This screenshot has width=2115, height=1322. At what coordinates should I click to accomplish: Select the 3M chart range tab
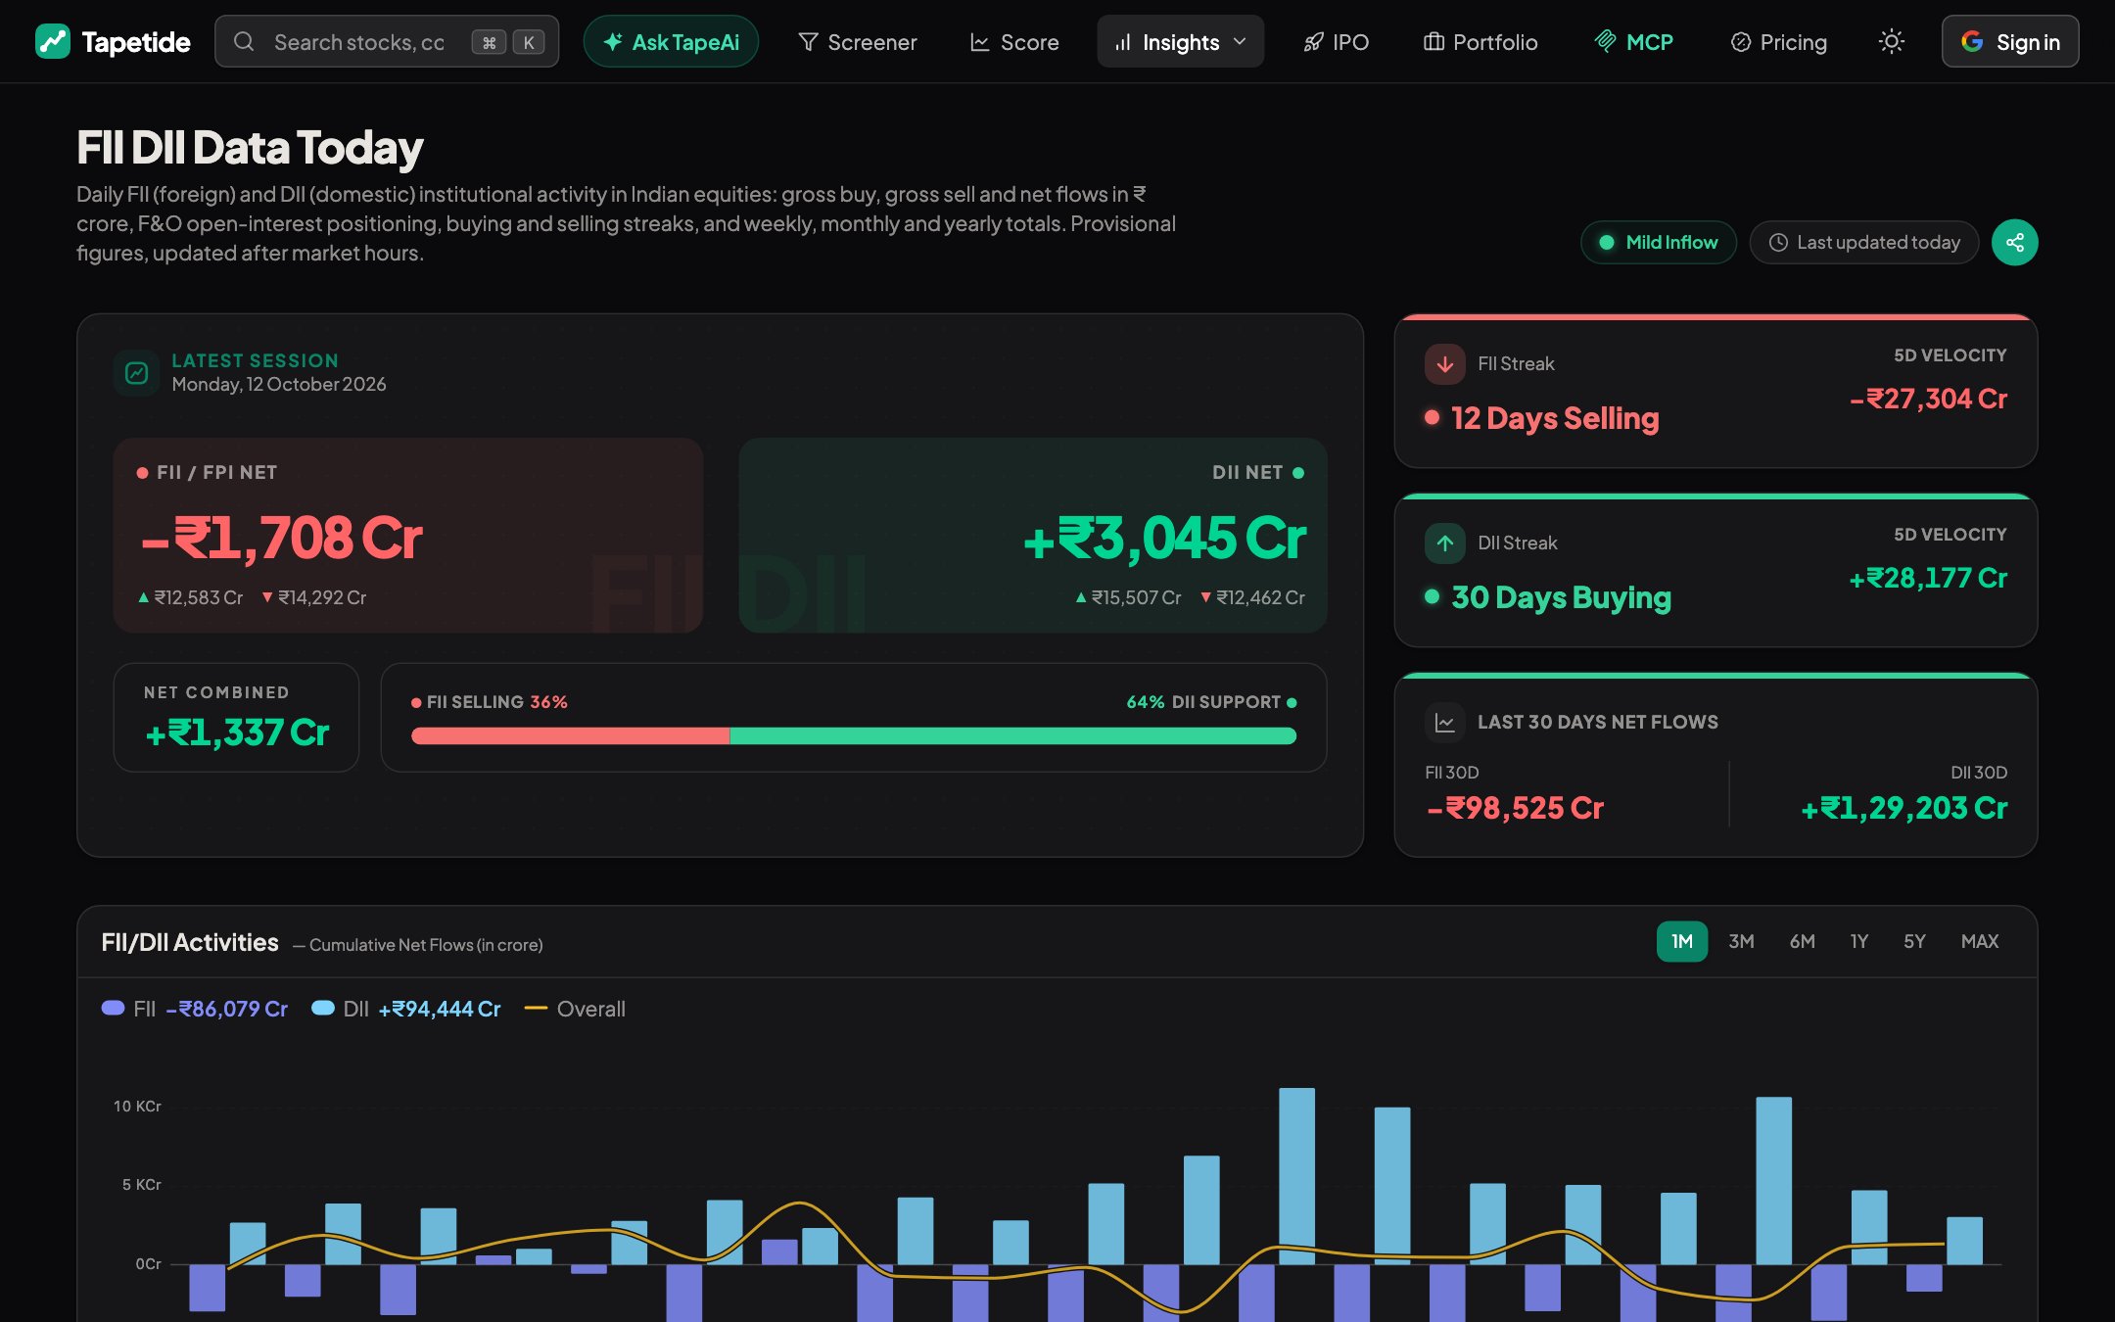click(1740, 941)
